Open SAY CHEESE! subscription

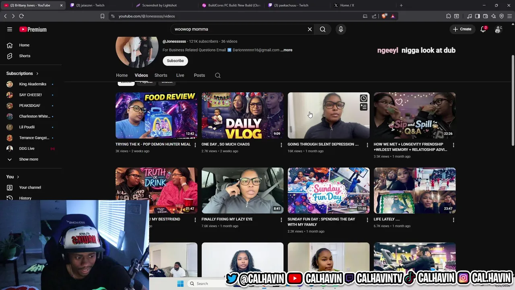point(31,95)
